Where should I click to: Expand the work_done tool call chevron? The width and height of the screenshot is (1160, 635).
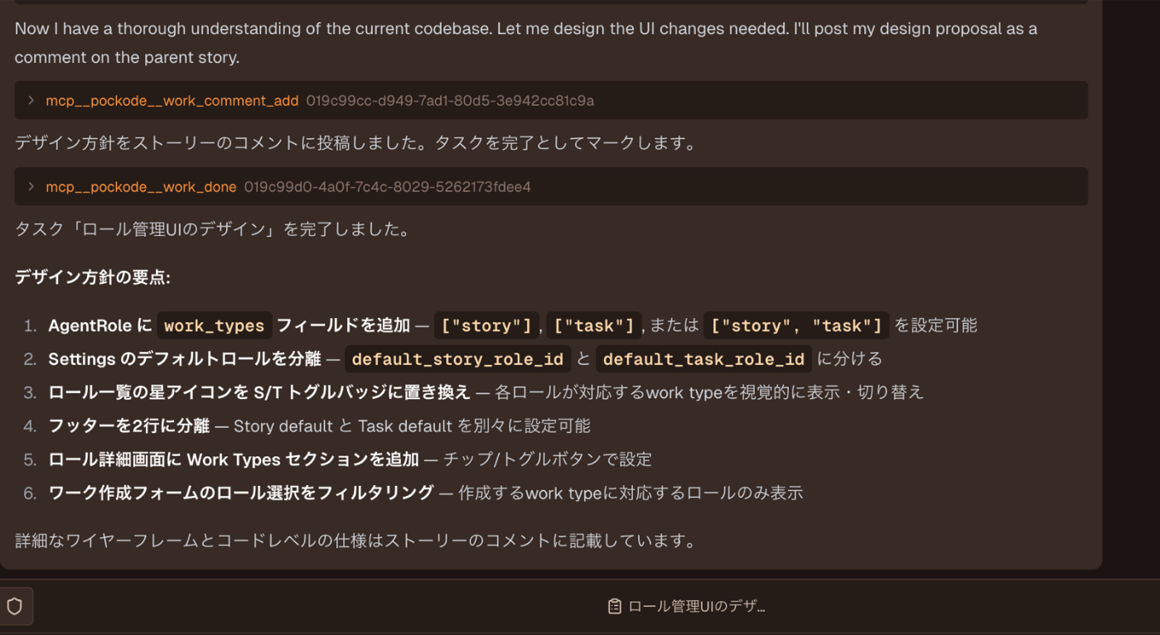coord(31,186)
